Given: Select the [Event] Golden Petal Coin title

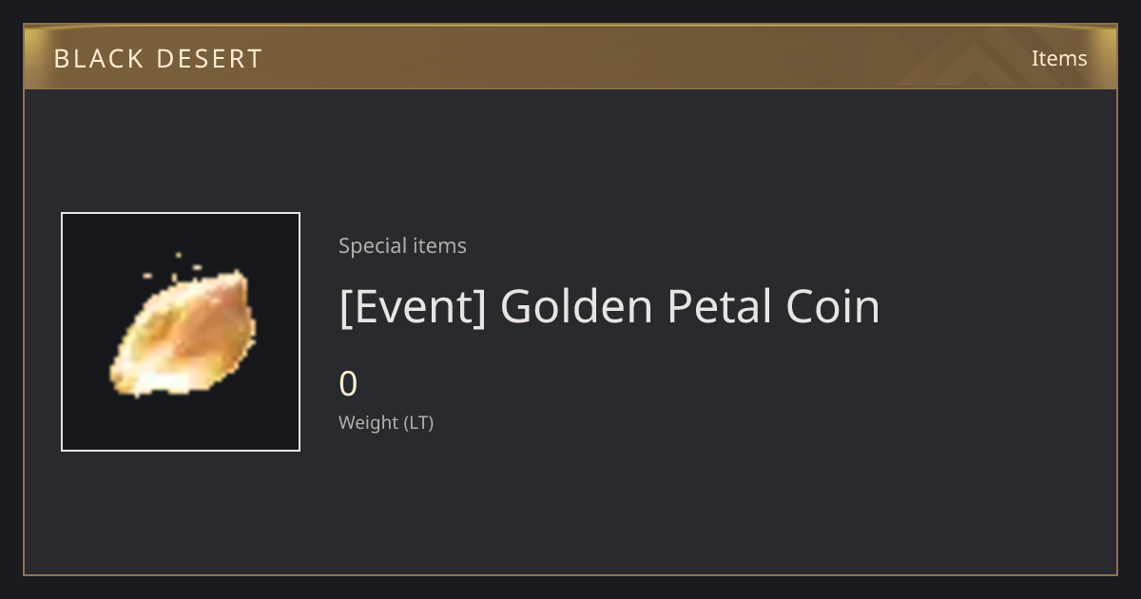Looking at the screenshot, I should point(609,306).
